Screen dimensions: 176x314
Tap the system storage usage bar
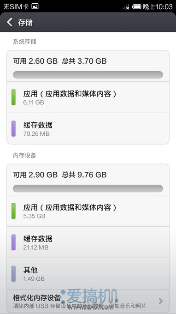88,75
